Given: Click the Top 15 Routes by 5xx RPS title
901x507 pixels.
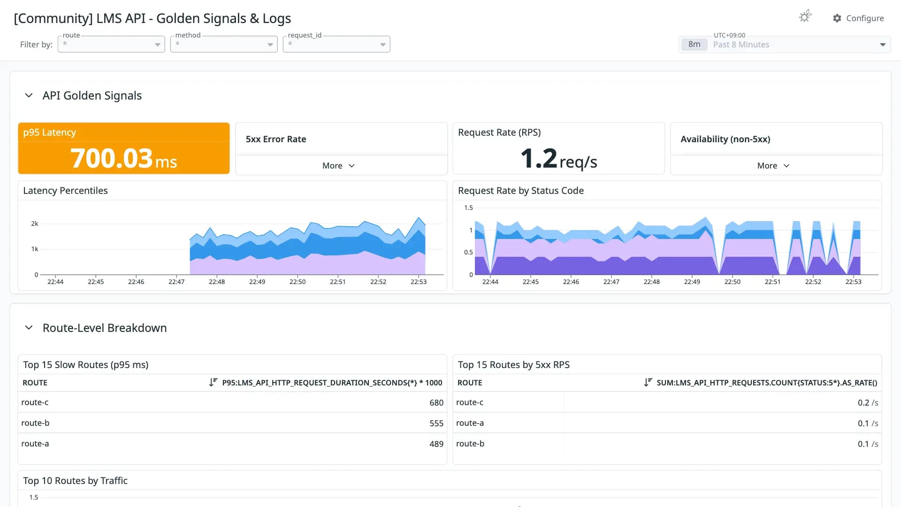Looking at the screenshot, I should (514, 365).
